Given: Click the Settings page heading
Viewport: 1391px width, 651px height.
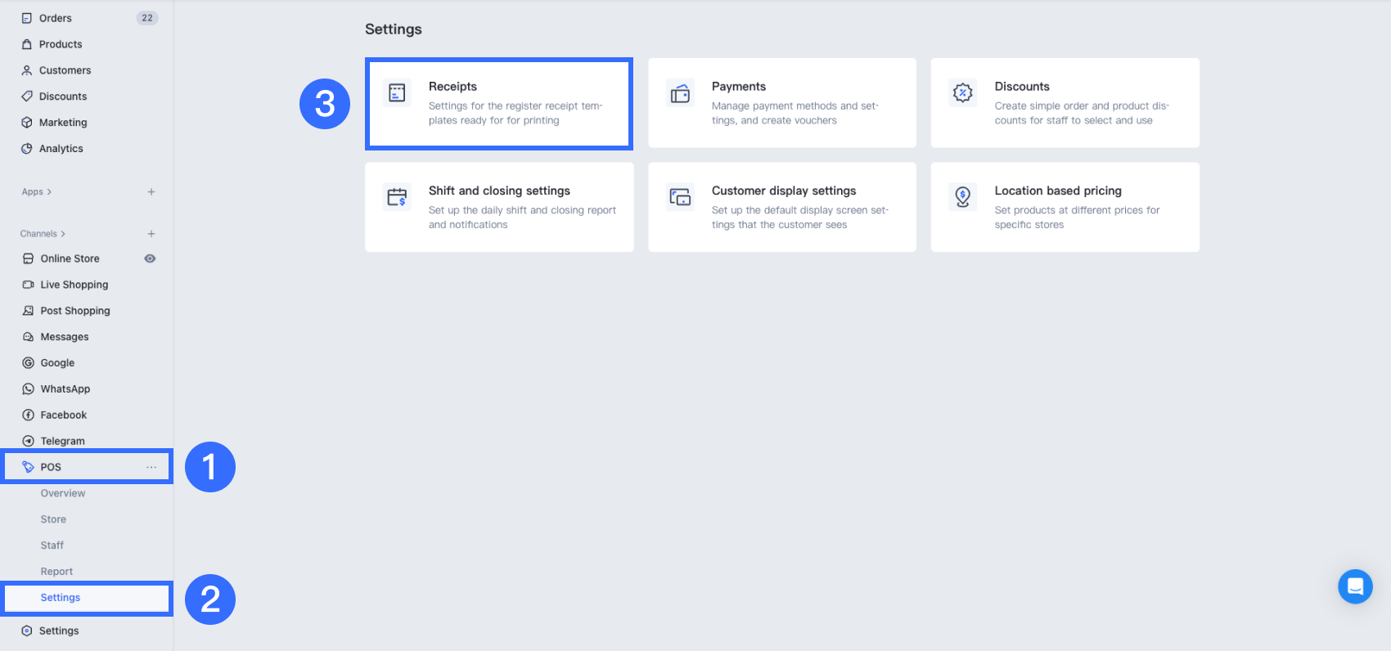Looking at the screenshot, I should coord(394,29).
